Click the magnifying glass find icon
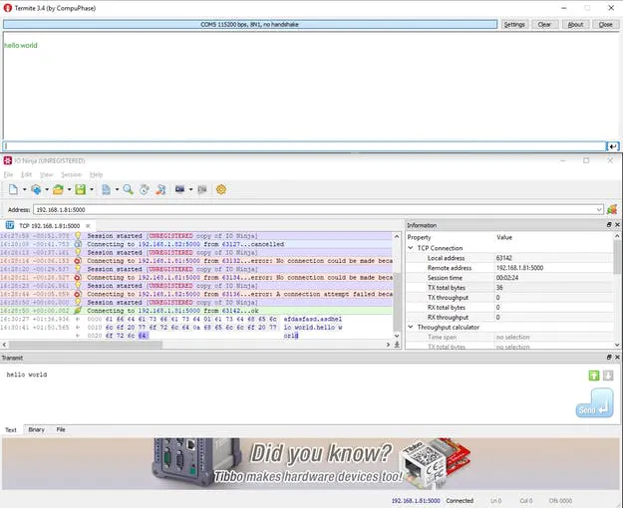Screen dimensions: 623x508 (128, 189)
